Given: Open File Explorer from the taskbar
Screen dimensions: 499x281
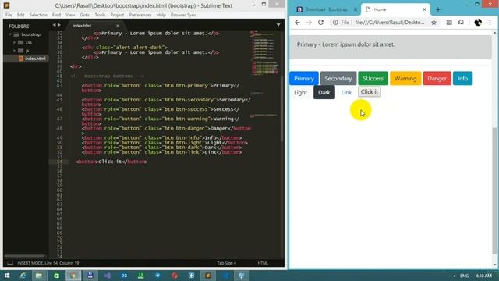Looking at the screenshot, I should pyautogui.click(x=39, y=276).
